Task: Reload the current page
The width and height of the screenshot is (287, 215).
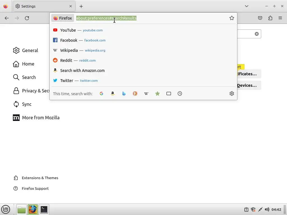Action: coord(27,18)
